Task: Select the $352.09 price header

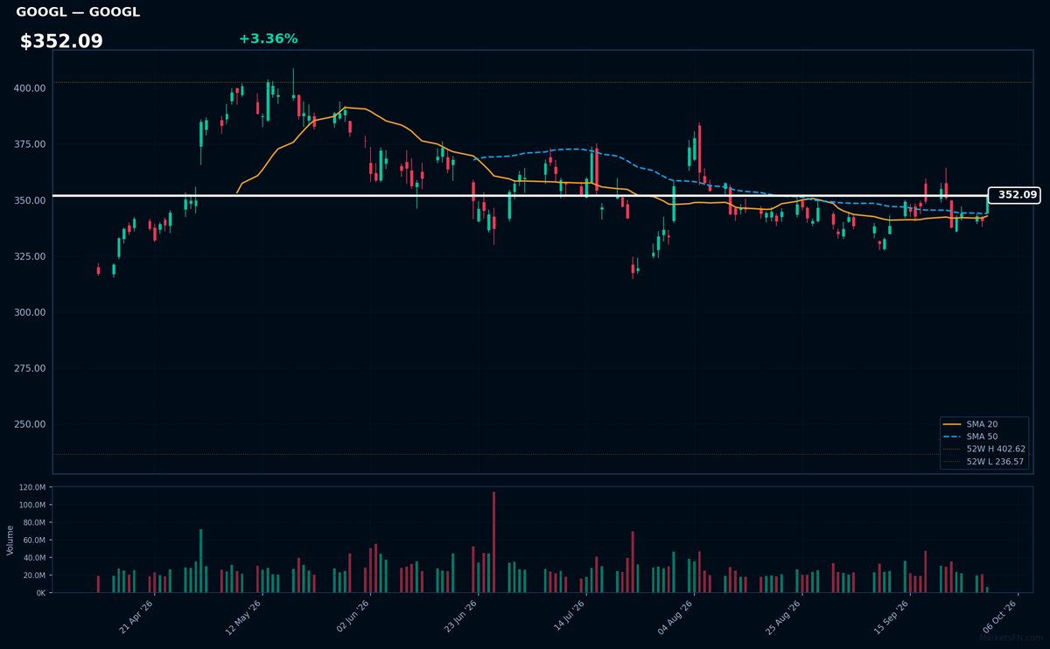Action: click(61, 41)
